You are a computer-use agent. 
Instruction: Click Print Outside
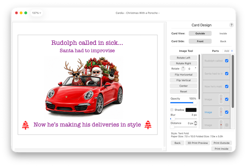(221, 143)
